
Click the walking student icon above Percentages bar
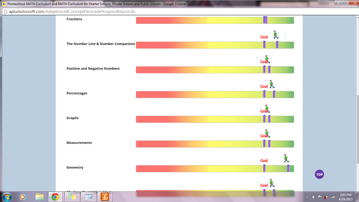[x=272, y=84]
